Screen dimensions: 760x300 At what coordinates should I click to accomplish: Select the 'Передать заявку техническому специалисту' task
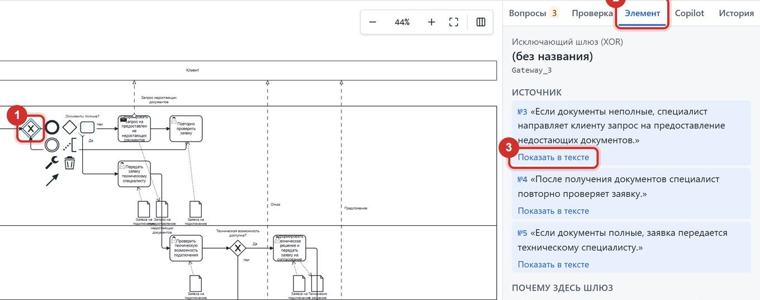pyautogui.click(x=135, y=174)
